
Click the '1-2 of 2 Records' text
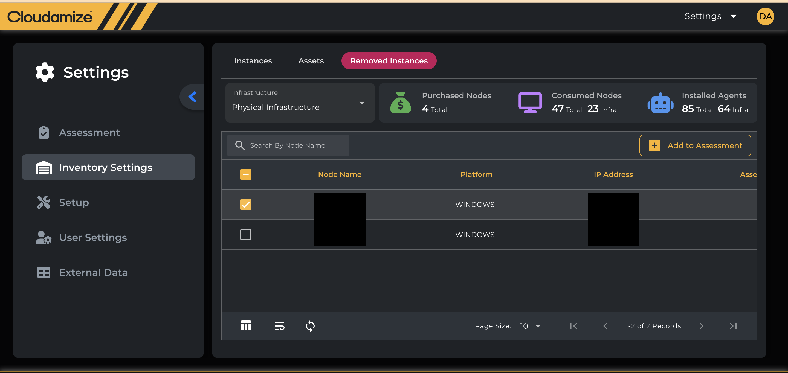(x=653, y=326)
